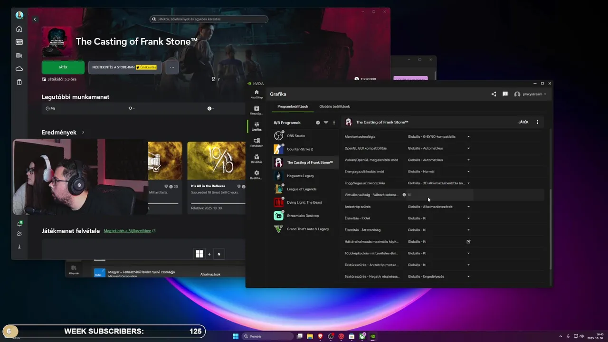608x342 pixels.
Task: Select Streamlabs Desktop in program list
Action: [305, 216]
